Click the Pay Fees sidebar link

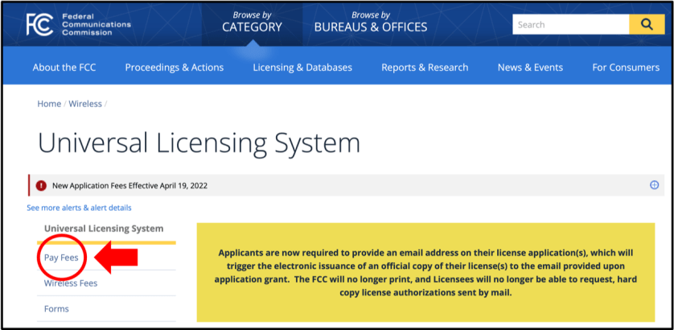coord(61,258)
